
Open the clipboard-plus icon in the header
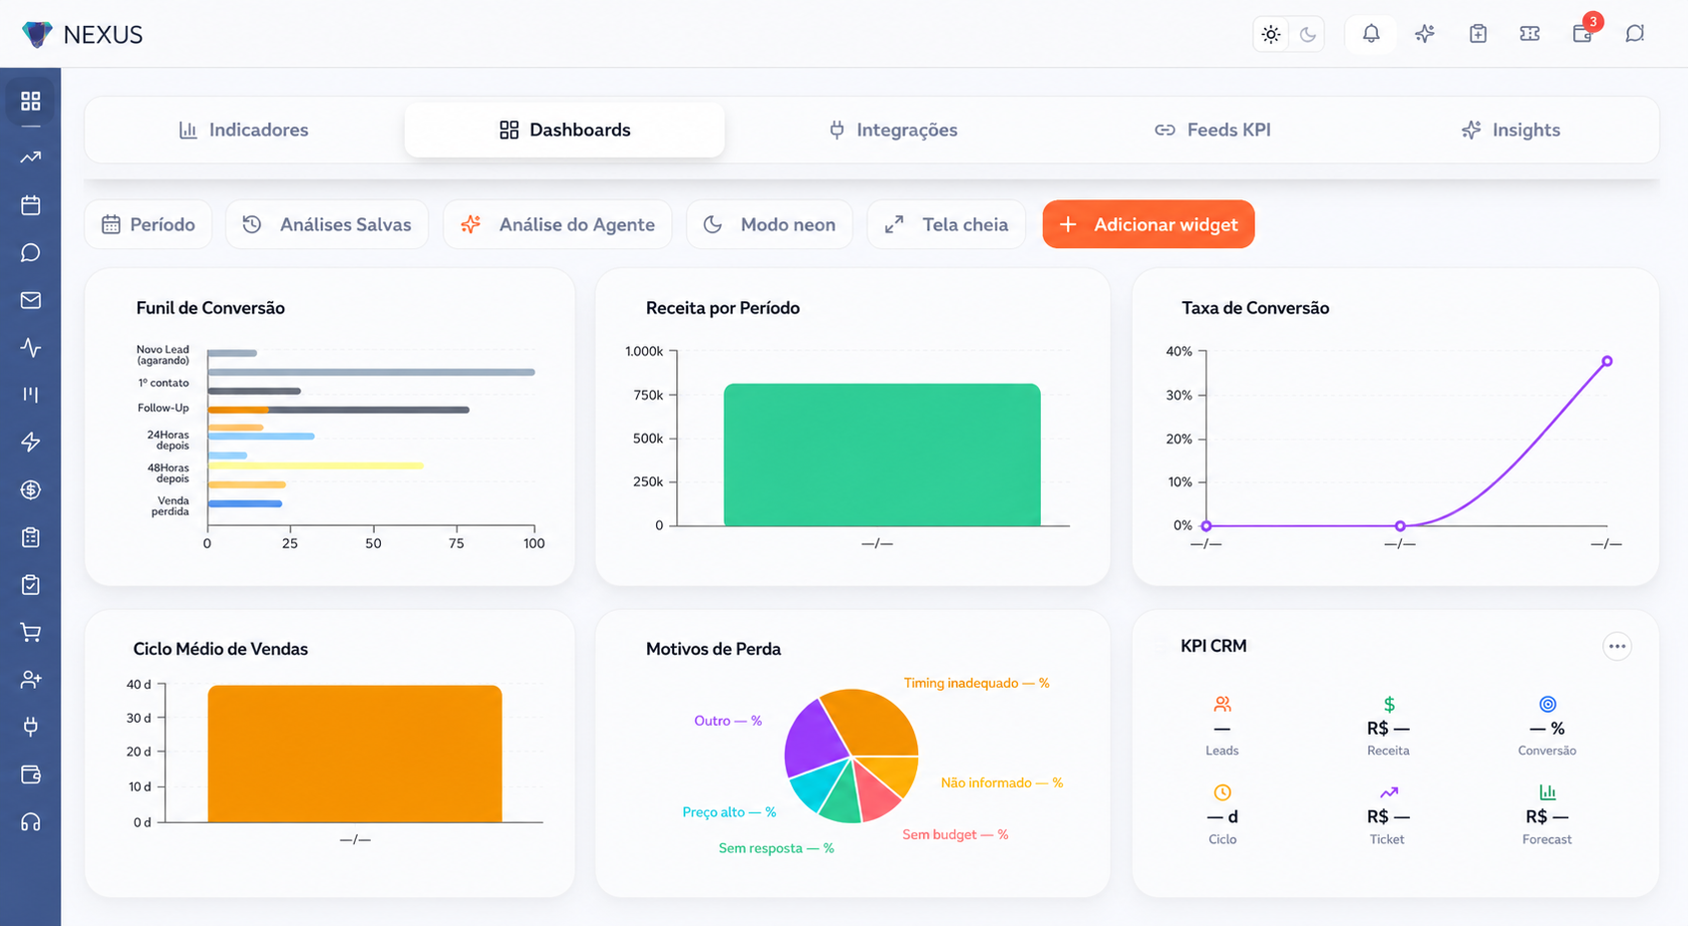pos(1478,34)
